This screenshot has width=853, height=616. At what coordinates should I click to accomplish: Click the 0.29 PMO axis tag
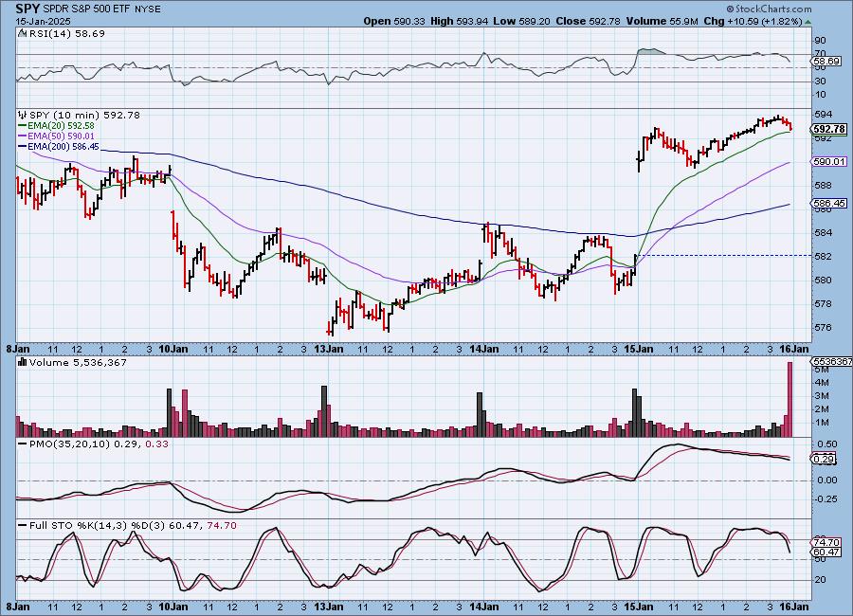pyautogui.click(x=824, y=460)
